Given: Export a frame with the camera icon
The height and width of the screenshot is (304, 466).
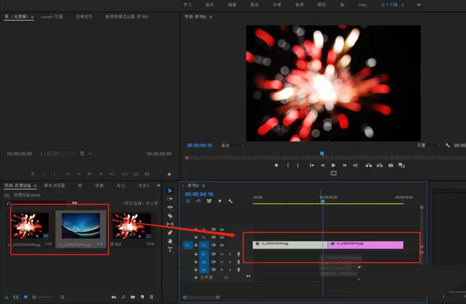Looking at the screenshot, I should tap(391, 165).
